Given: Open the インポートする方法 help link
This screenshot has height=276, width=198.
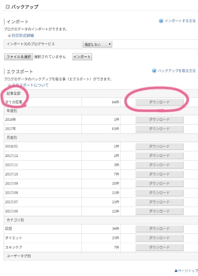Looking at the screenshot, I should pyautogui.click(x=180, y=21).
